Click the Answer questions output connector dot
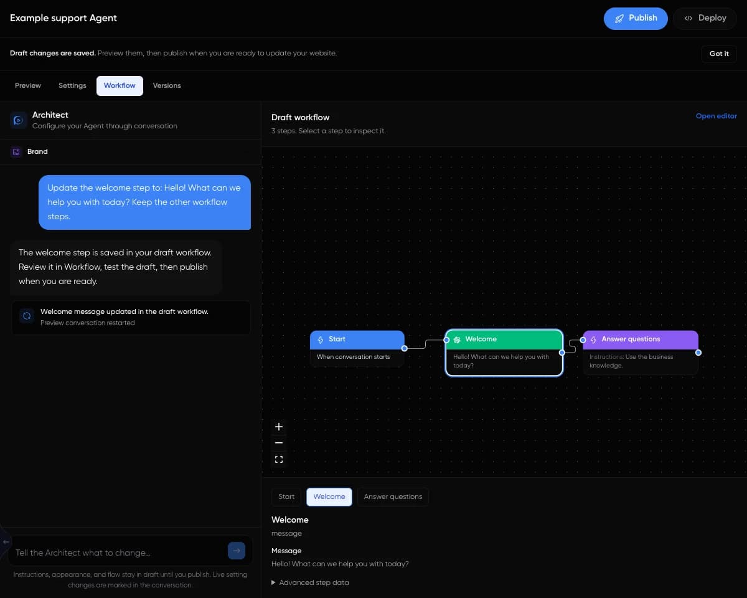The image size is (747, 598). coord(698,353)
